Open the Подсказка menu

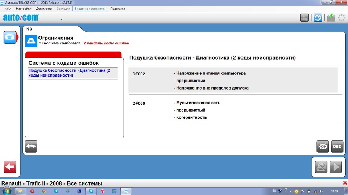coord(117,9)
